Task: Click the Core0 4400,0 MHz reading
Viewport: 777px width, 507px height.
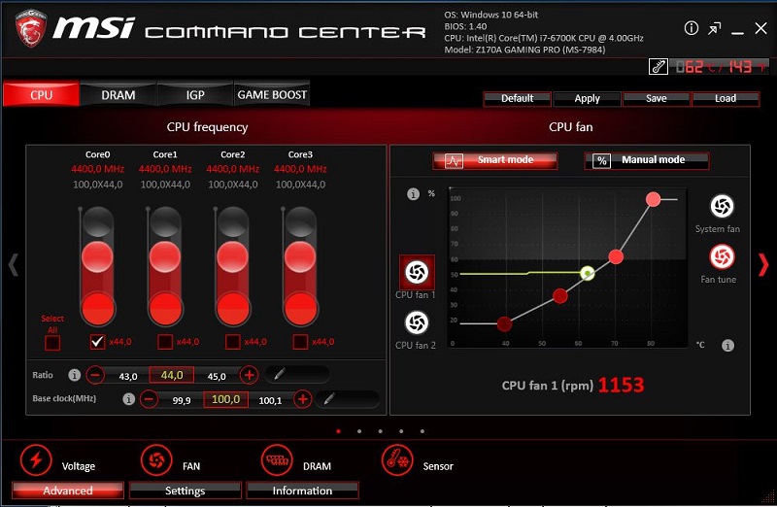Action: pyautogui.click(x=98, y=169)
